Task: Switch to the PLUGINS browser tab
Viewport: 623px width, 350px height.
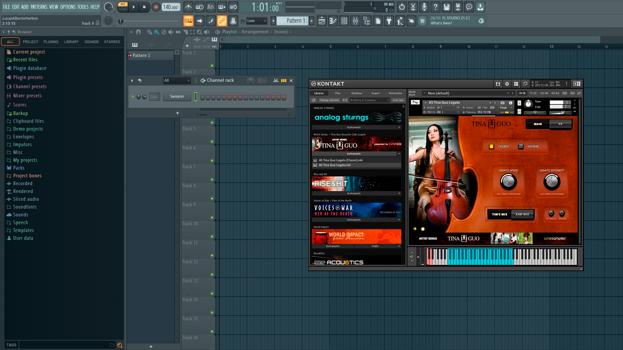Action: pos(51,42)
